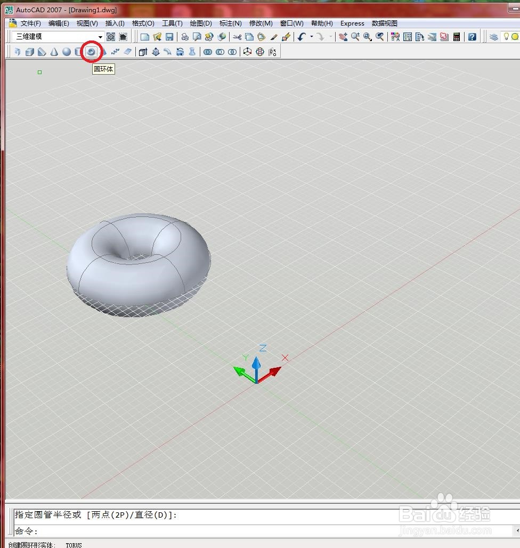Open the 三维建模 workspace dropdown

pos(100,37)
